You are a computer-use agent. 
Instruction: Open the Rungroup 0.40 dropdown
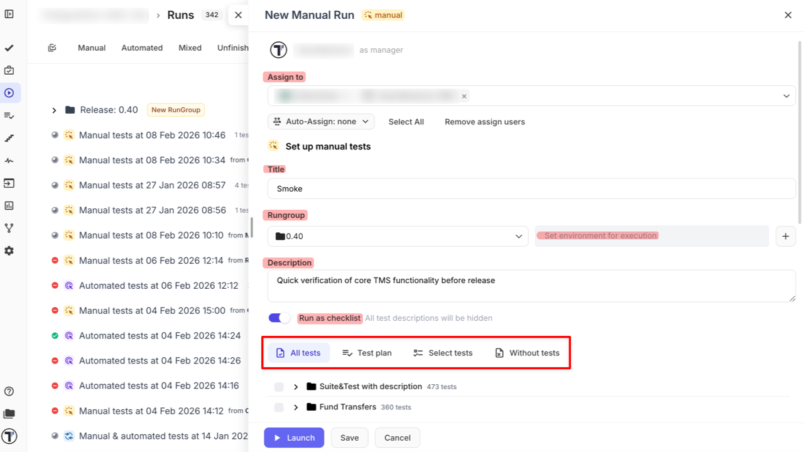pos(398,236)
